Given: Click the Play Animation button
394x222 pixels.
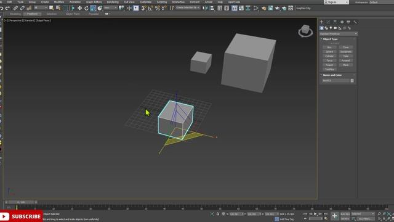Looking at the screenshot, I should click(315, 214).
